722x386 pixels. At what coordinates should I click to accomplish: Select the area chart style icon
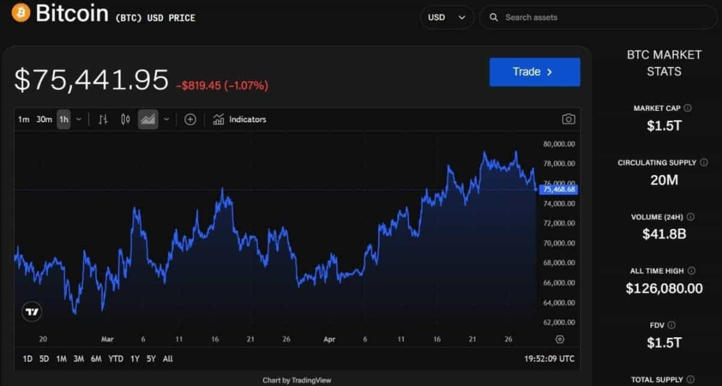[148, 120]
